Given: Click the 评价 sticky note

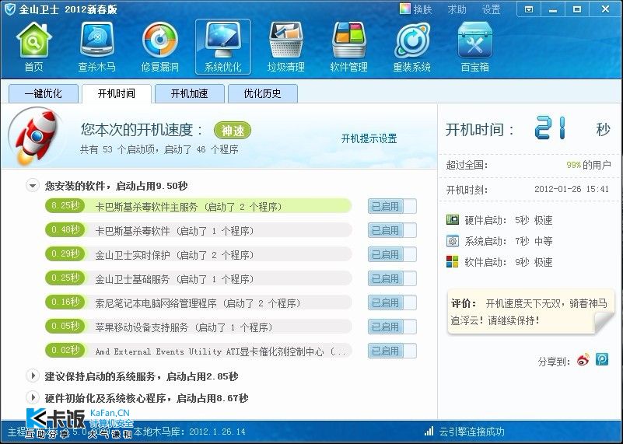Looking at the screenshot, I should (x=531, y=312).
